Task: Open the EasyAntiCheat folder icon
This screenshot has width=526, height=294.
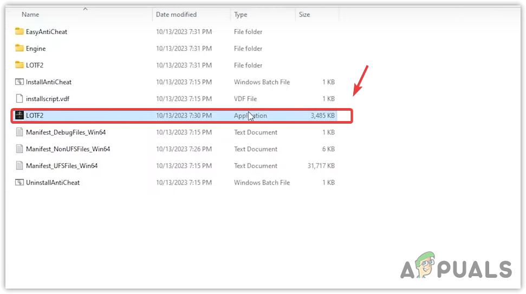Action: tap(20, 31)
